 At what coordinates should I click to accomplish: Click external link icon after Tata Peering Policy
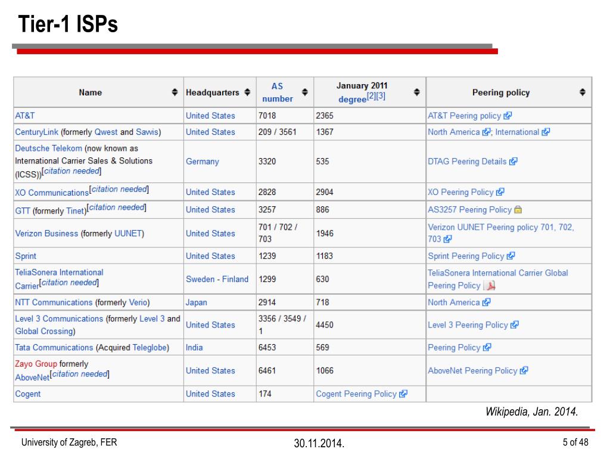(487, 348)
